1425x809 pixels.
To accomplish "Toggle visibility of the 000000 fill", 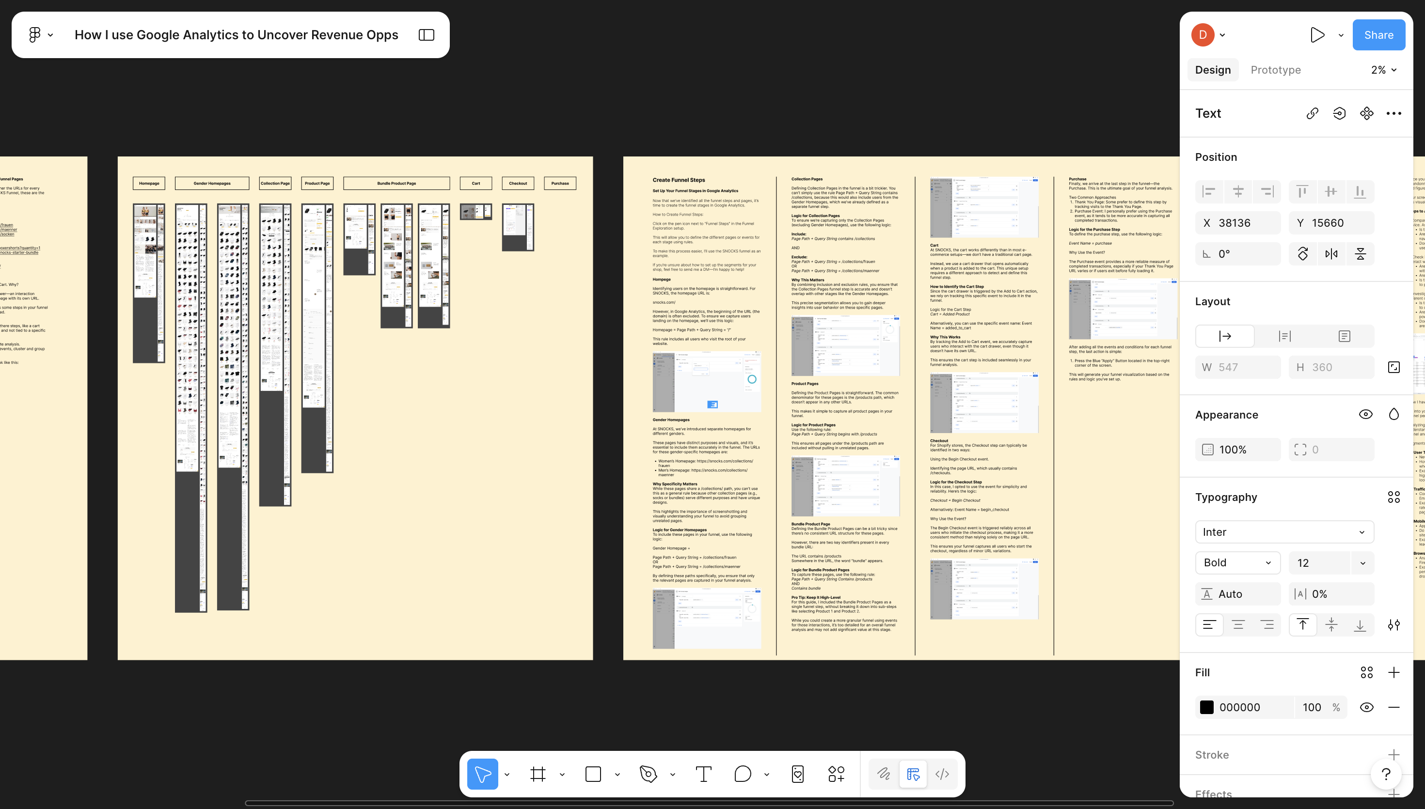I will pyautogui.click(x=1367, y=707).
